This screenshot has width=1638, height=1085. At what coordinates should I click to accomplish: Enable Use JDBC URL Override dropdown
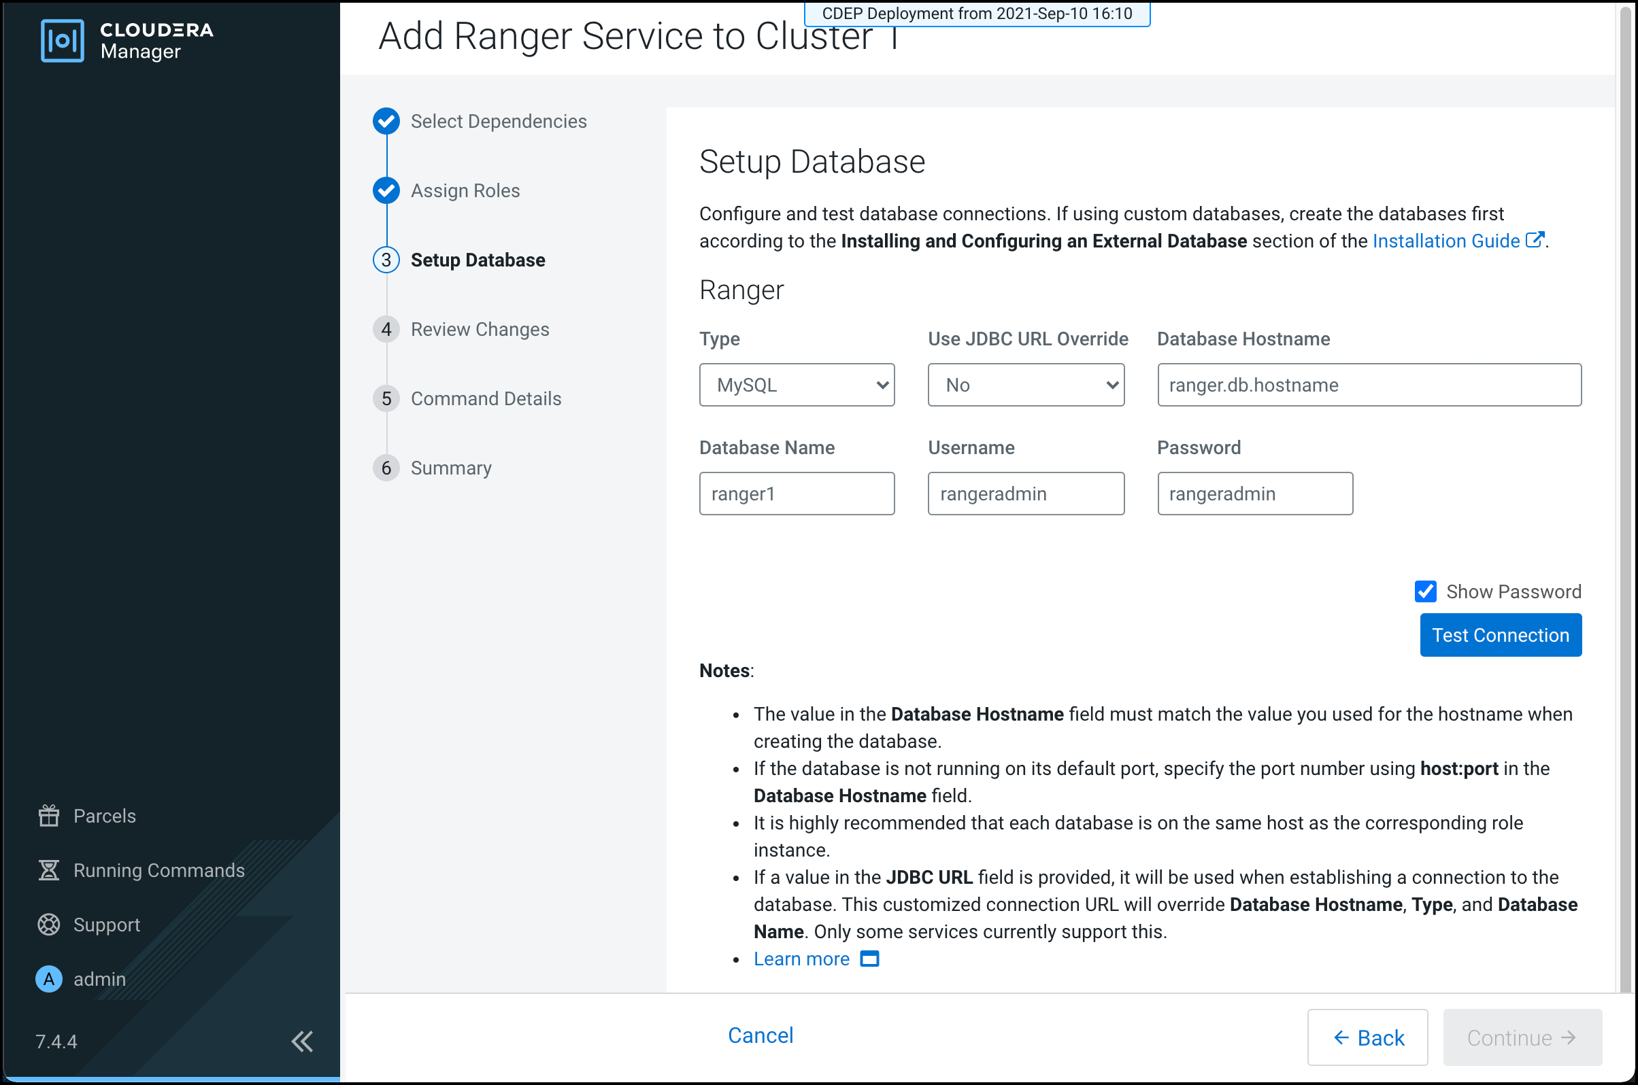[x=1025, y=385]
